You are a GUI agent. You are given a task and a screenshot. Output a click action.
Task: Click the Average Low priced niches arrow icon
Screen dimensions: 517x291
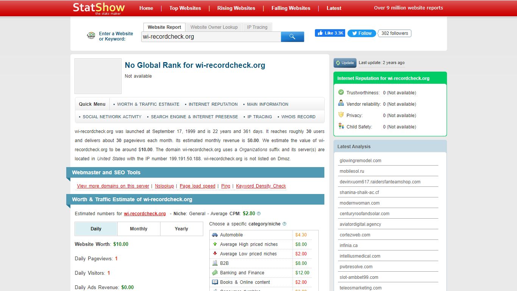pyautogui.click(x=215, y=254)
